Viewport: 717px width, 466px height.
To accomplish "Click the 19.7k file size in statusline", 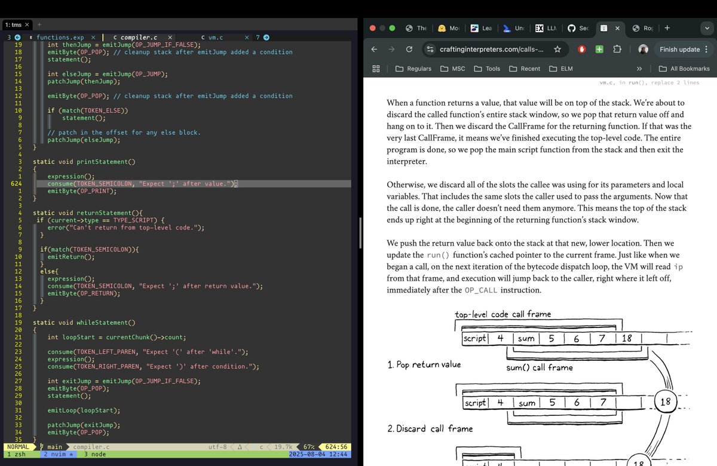I will [283, 446].
